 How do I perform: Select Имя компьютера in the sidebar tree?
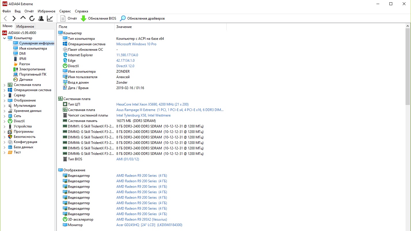[33, 48]
